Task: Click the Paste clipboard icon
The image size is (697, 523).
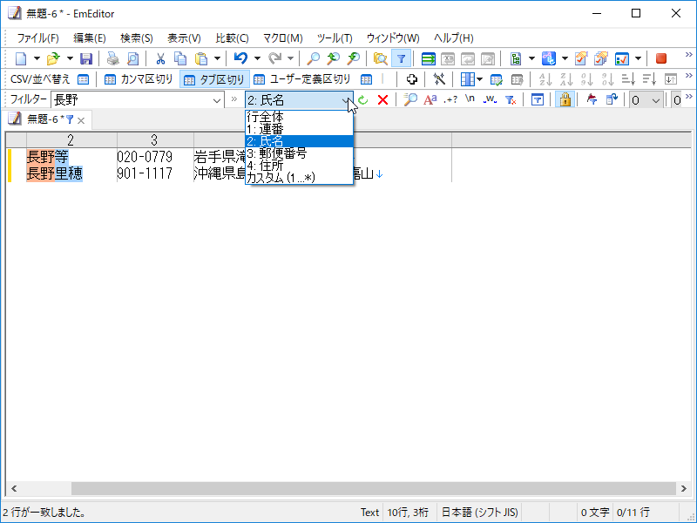Action: (x=201, y=58)
